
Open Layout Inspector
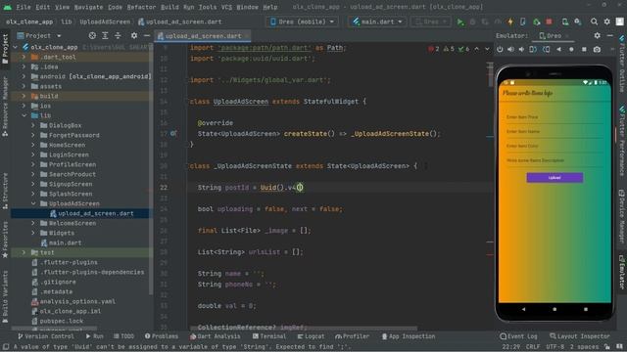[x=580, y=336]
